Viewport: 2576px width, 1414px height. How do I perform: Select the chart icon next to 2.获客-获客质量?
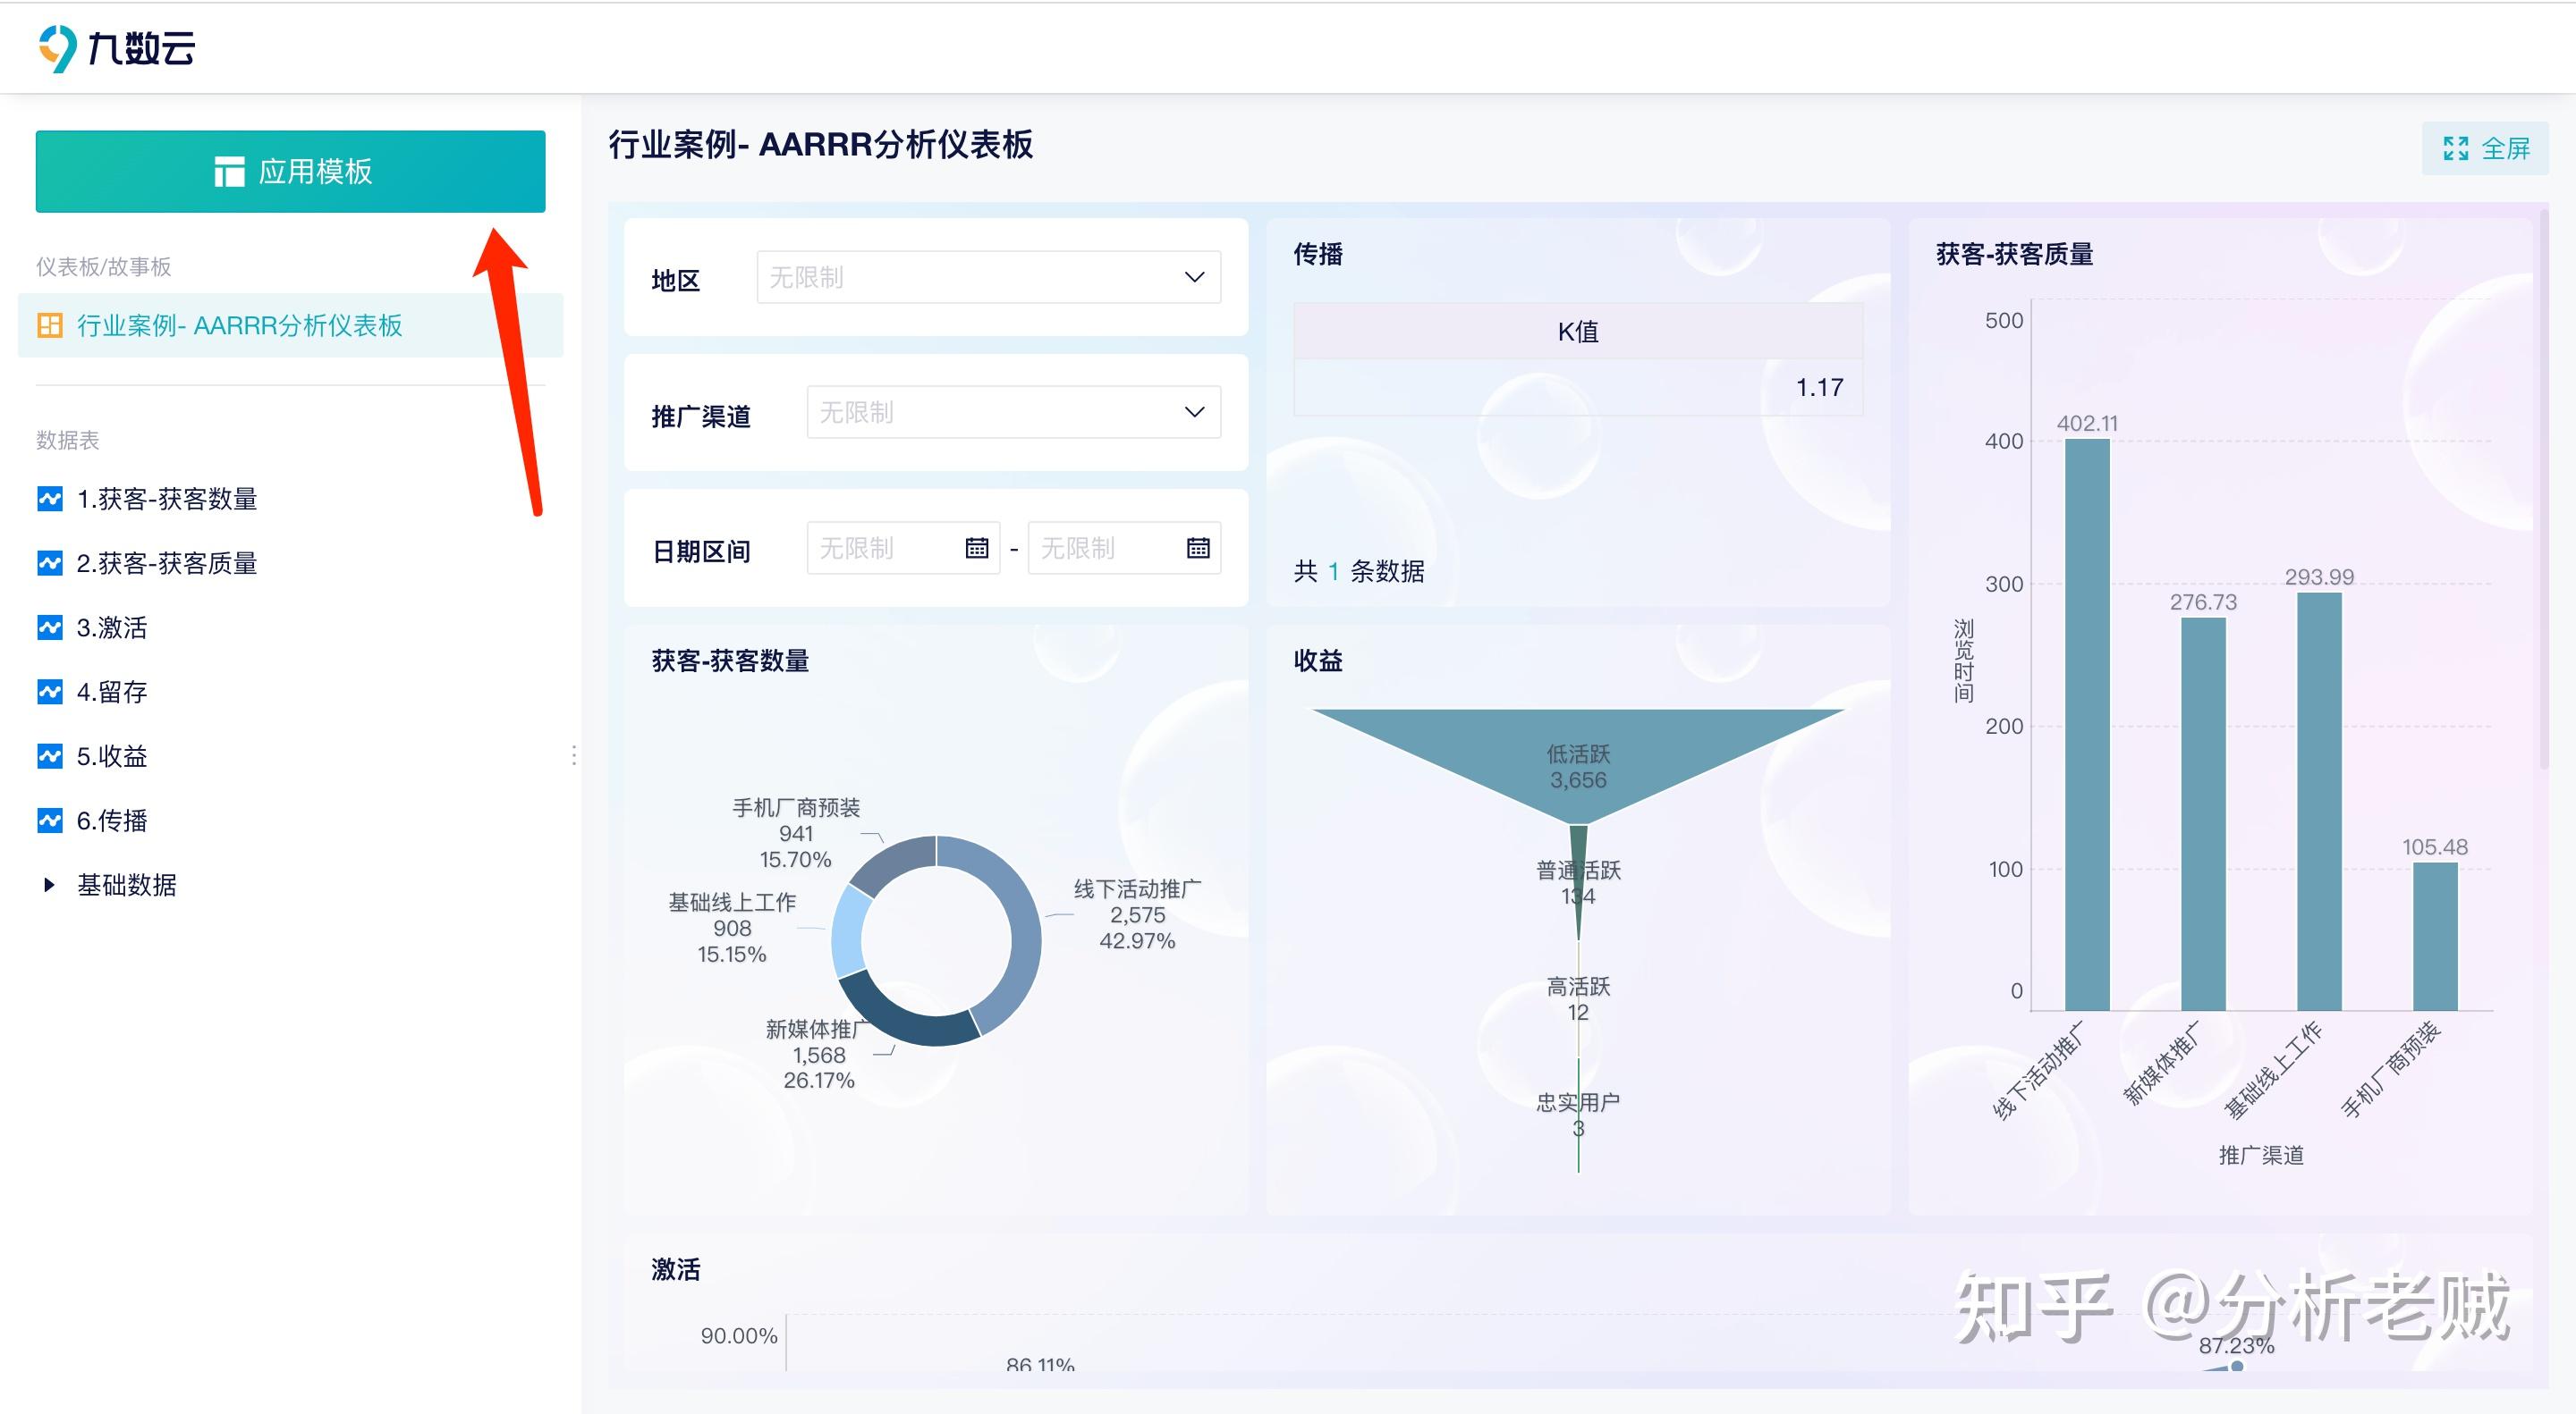49,564
